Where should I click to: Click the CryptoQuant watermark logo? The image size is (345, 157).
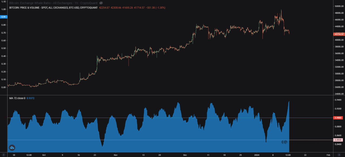point(284,142)
